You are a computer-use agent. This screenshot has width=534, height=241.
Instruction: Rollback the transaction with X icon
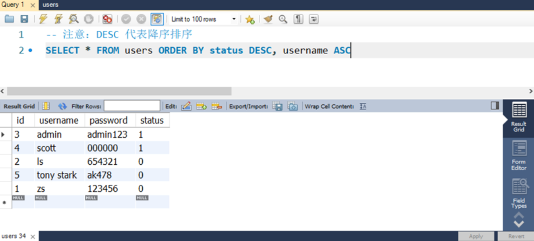(x=141, y=19)
